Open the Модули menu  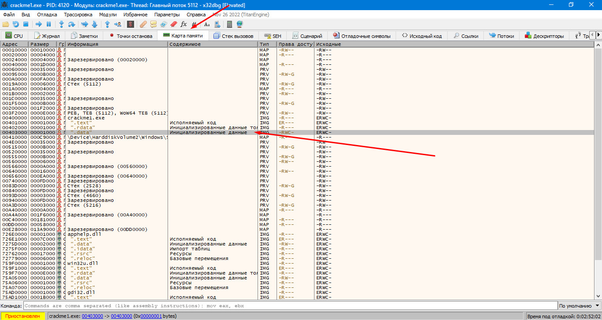(108, 15)
